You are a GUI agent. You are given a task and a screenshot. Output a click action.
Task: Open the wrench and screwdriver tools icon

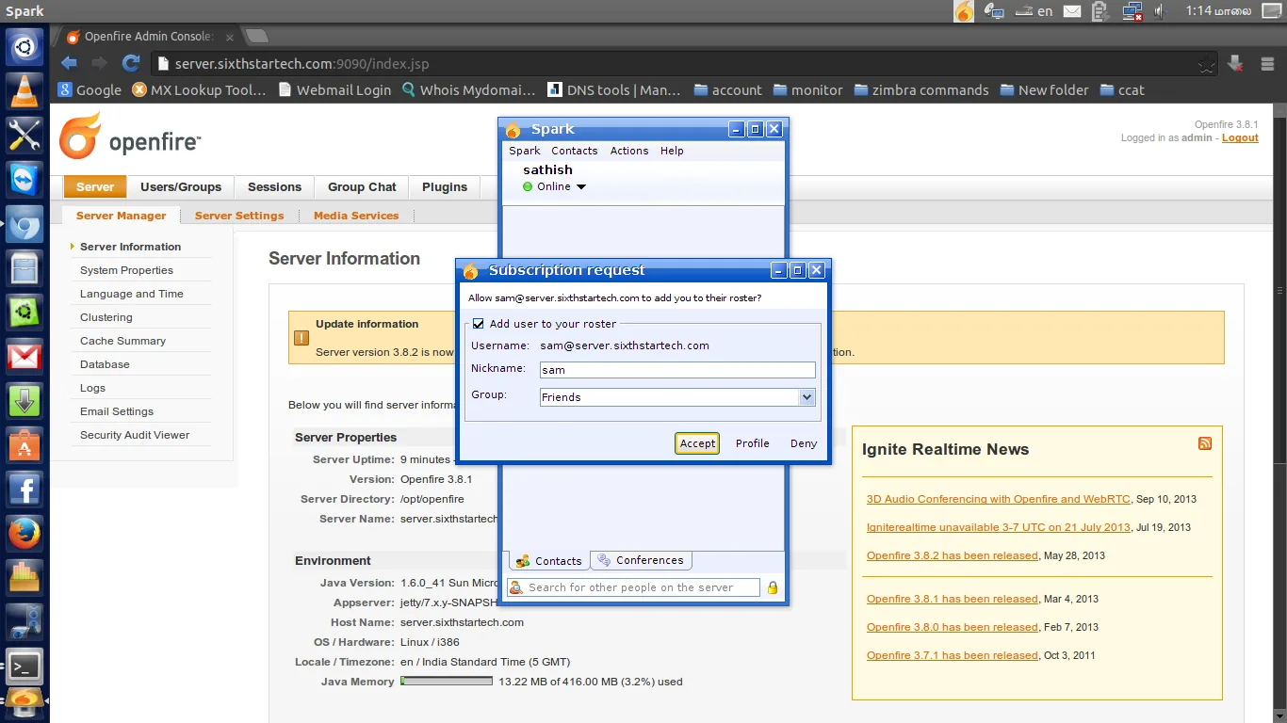click(24, 136)
